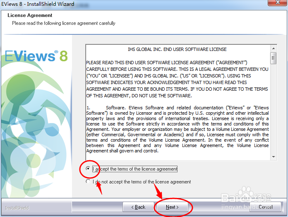Click the EViews 8 logo
Viewport: 288px width, 217px height.
click(36, 56)
